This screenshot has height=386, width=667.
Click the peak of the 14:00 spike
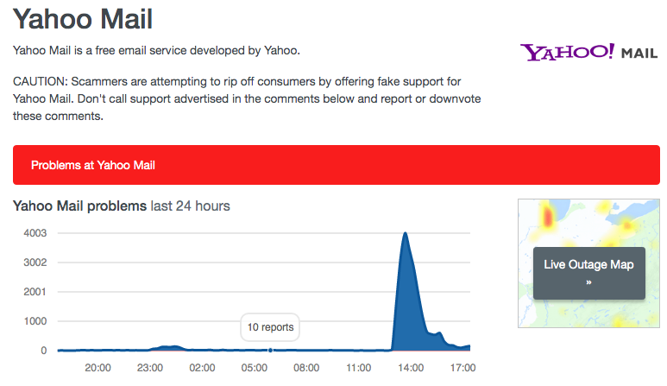coord(405,233)
